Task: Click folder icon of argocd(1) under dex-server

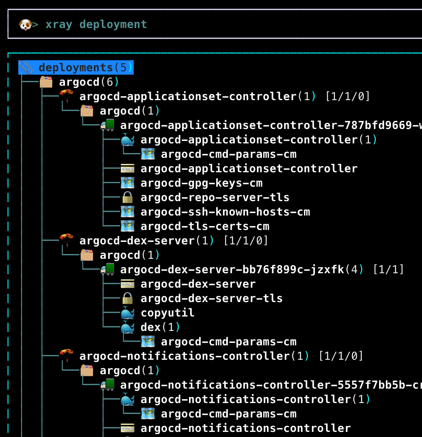Action: (87, 255)
